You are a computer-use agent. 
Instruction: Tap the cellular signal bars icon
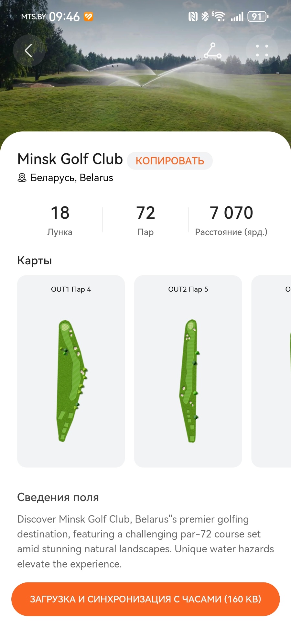[x=237, y=17]
